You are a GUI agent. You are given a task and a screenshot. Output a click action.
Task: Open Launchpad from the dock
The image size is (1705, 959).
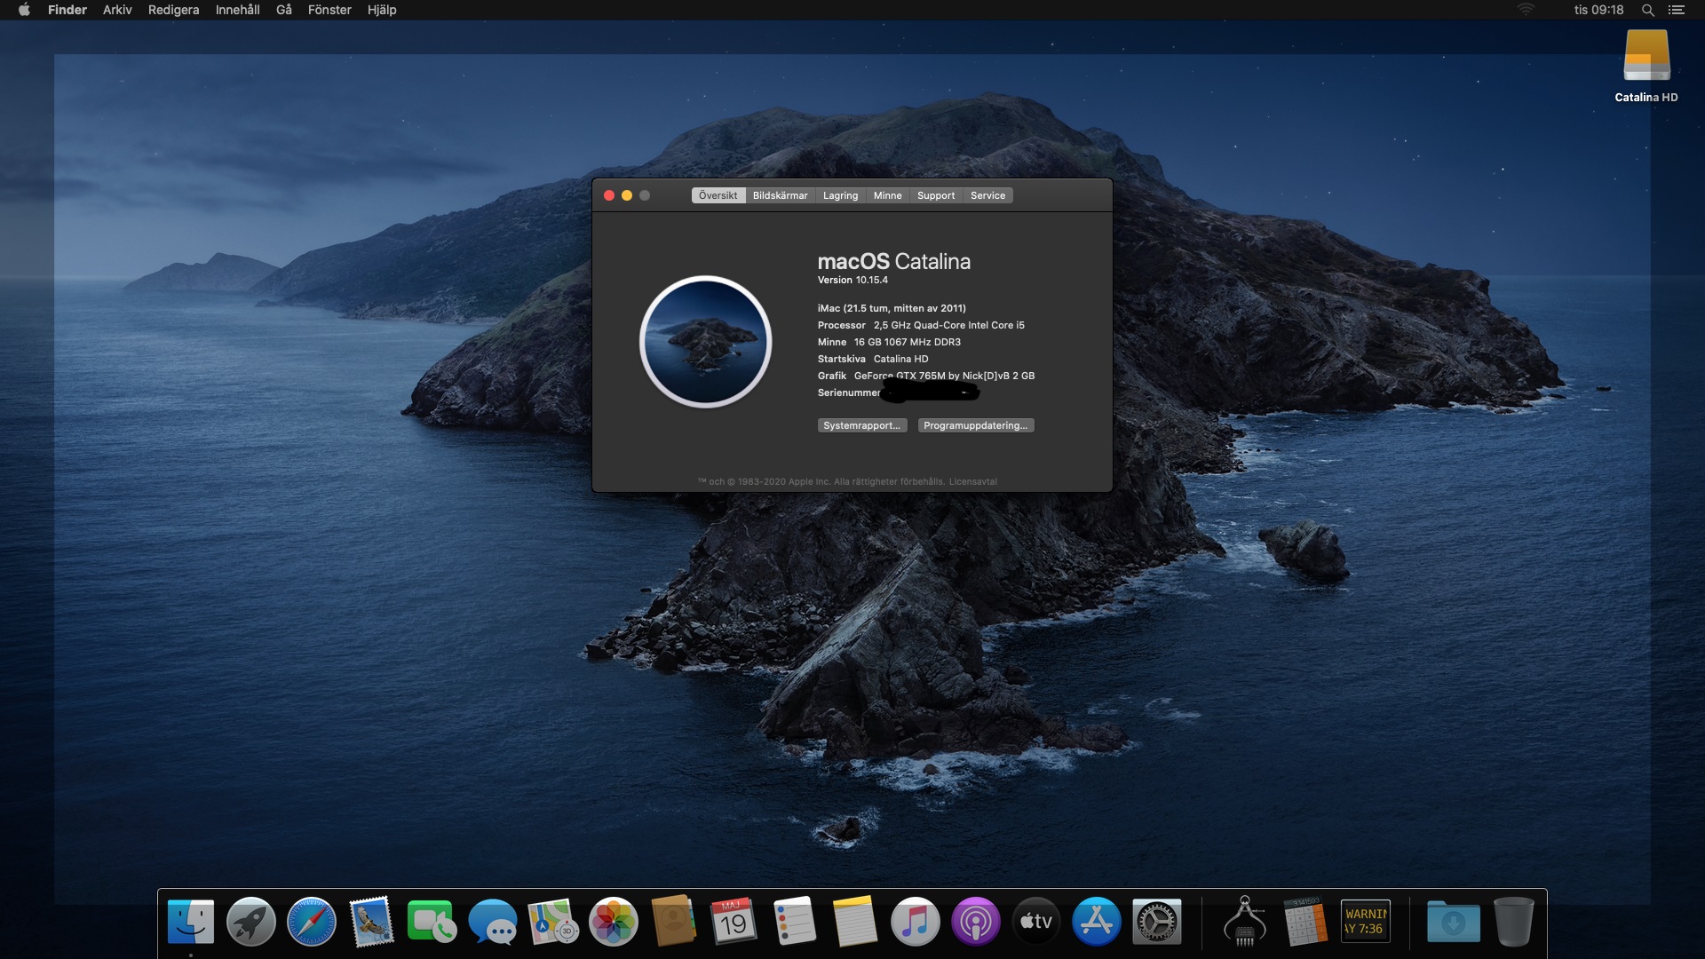pos(251,922)
